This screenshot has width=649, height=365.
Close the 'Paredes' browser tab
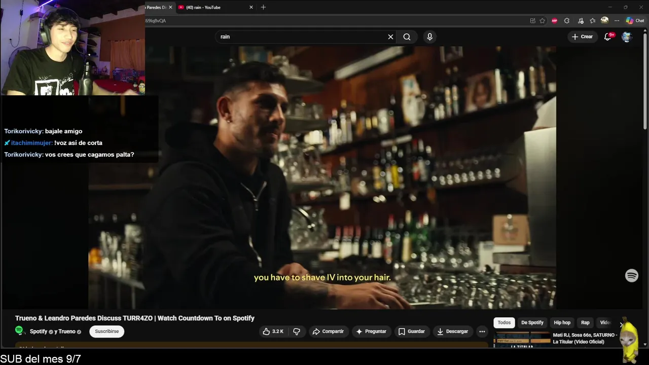coord(170,7)
